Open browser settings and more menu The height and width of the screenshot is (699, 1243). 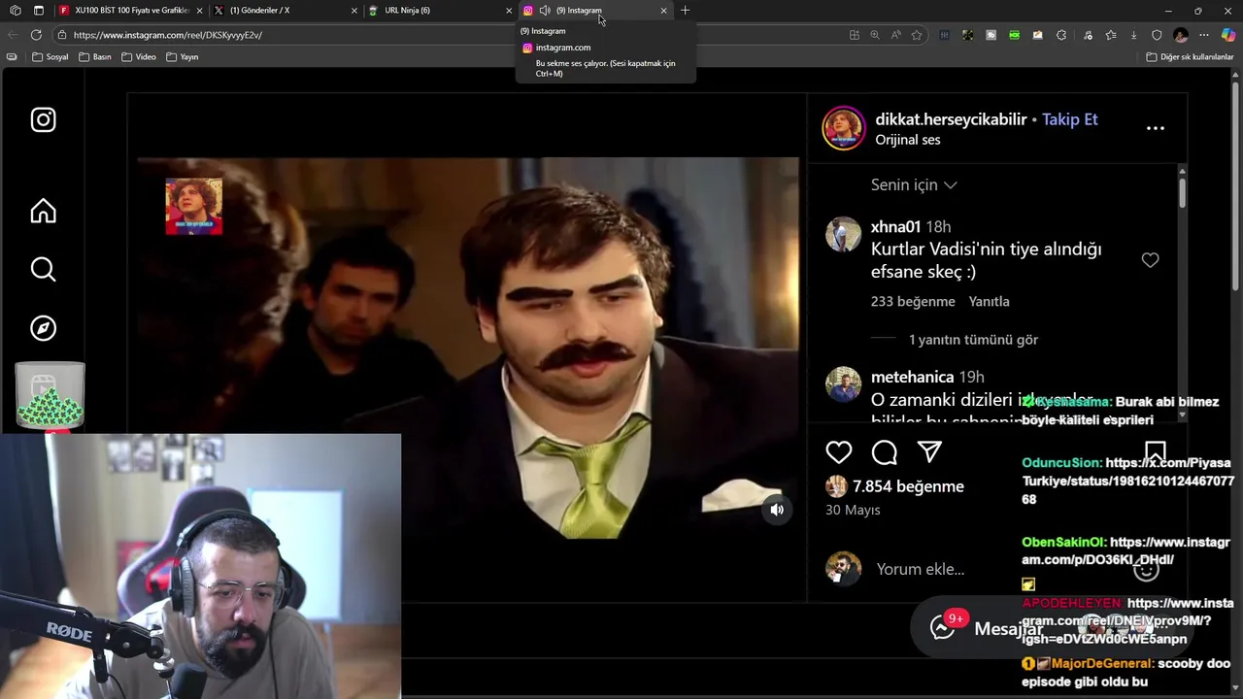click(1204, 35)
